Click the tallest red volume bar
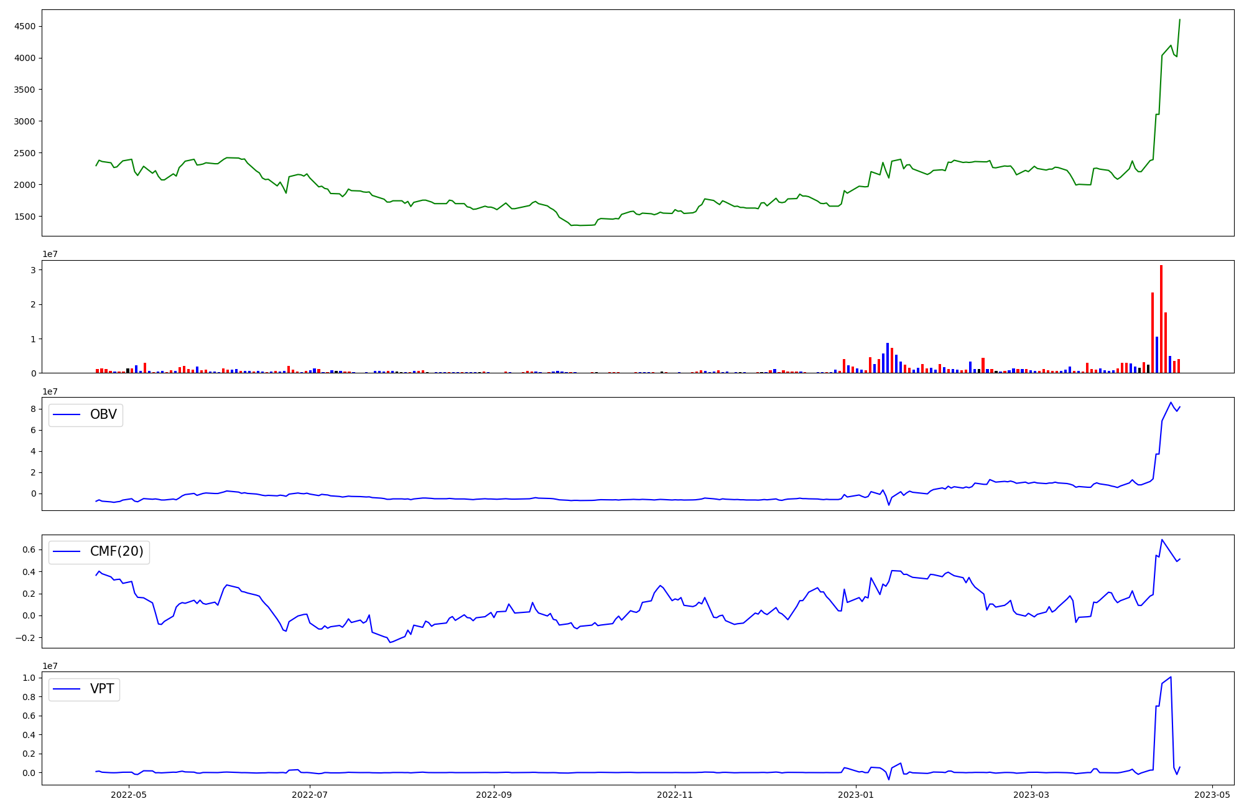 [x=1161, y=317]
